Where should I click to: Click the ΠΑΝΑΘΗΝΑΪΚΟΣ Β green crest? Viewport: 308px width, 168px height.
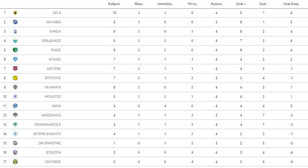pos(15,124)
